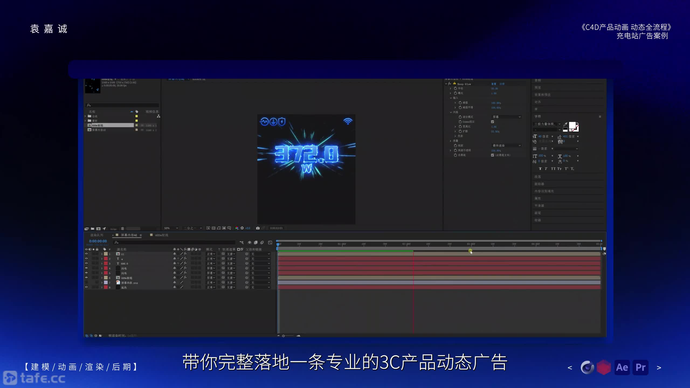Viewport: 690px width, 388px height.
Task: Click the 重置 link for Deep Glow
Action: 494,84
